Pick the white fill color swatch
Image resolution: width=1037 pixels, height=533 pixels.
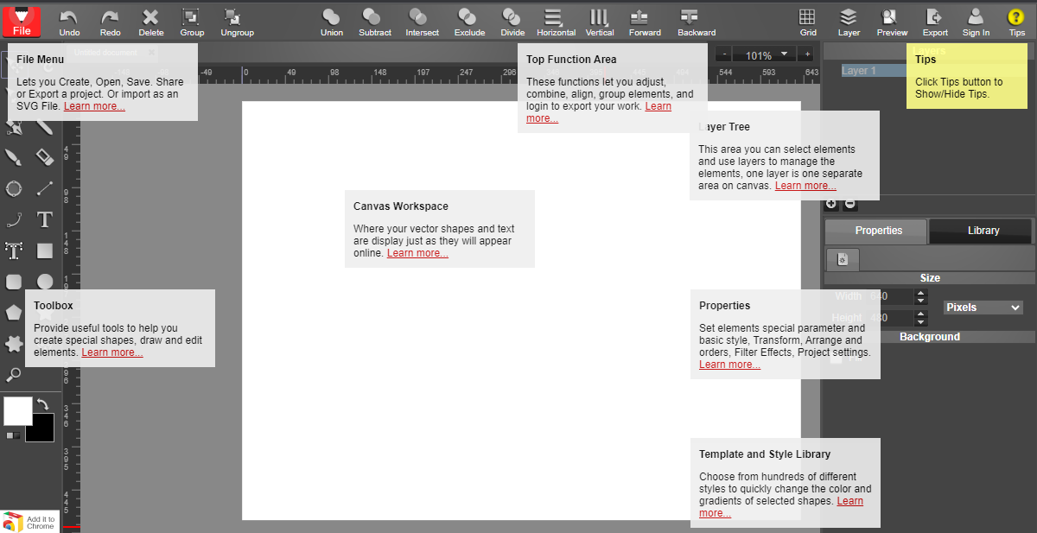point(17,411)
